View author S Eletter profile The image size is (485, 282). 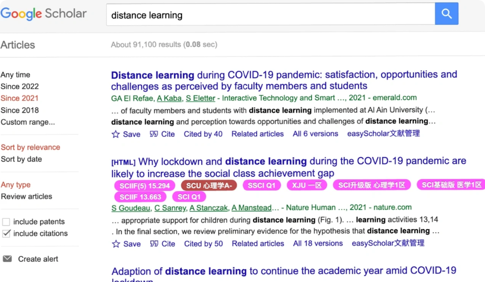[x=200, y=98]
